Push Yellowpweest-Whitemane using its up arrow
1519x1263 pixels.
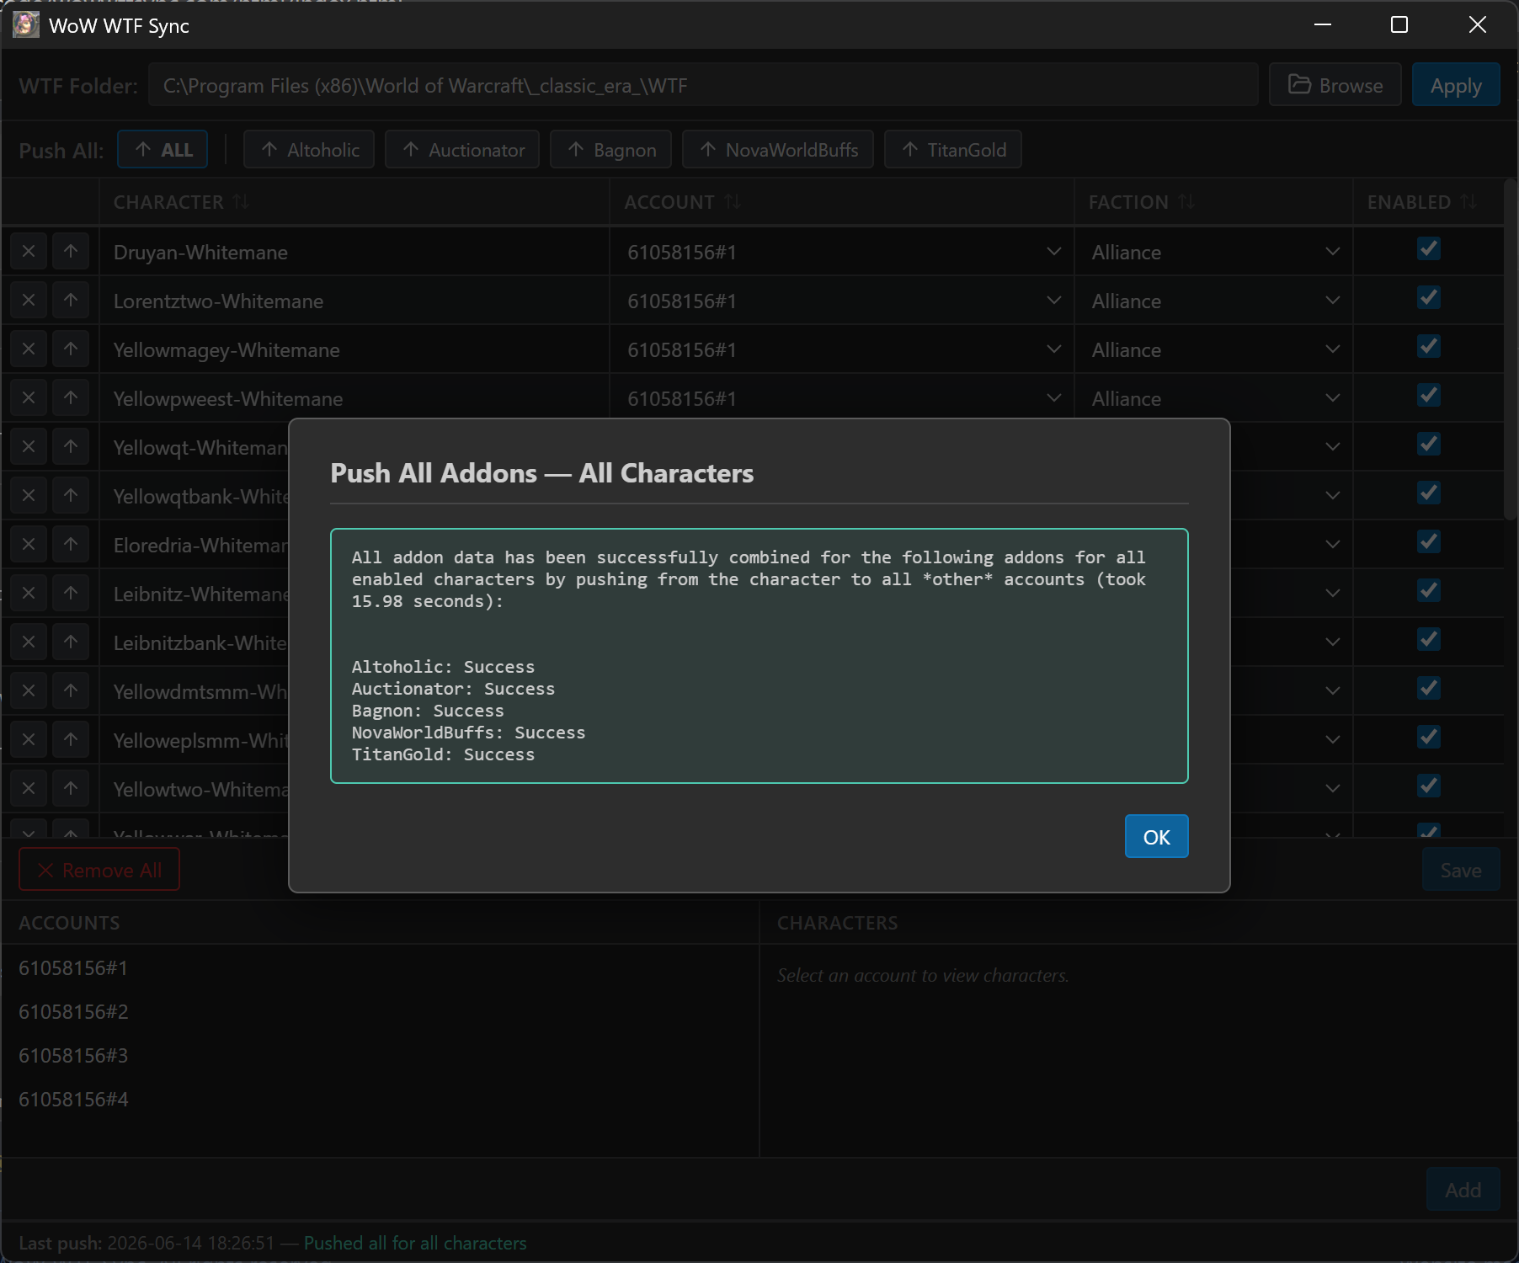(71, 397)
